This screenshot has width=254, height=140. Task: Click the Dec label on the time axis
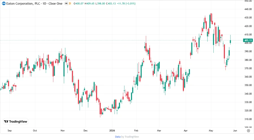pos(86,130)
